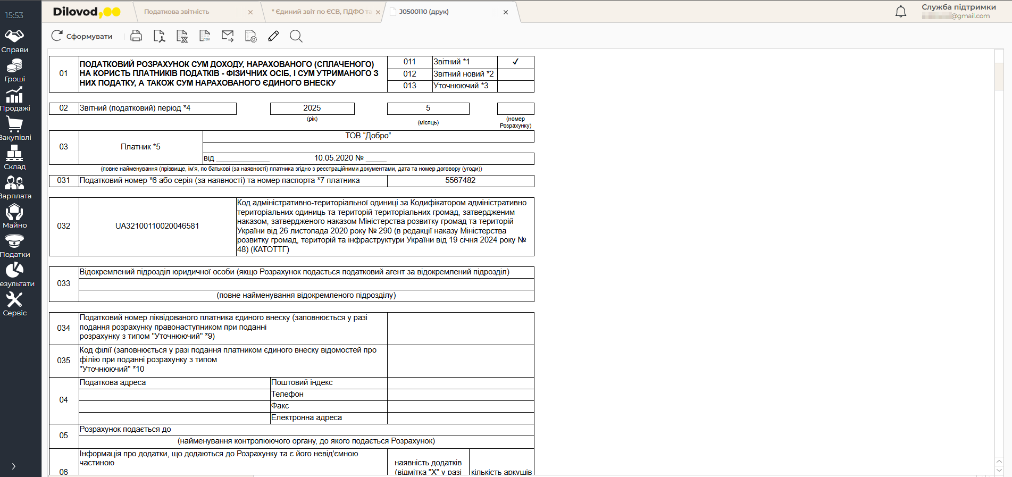This screenshot has height=477, width=1012.
Task: Switch to Єдиний звіт по ЄСВ tab
Action: [x=321, y=12]
